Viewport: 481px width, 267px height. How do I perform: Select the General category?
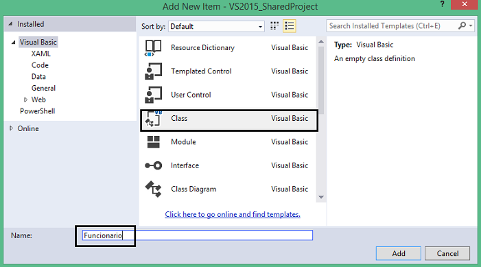pyautogui.click(x=43, y=88)
